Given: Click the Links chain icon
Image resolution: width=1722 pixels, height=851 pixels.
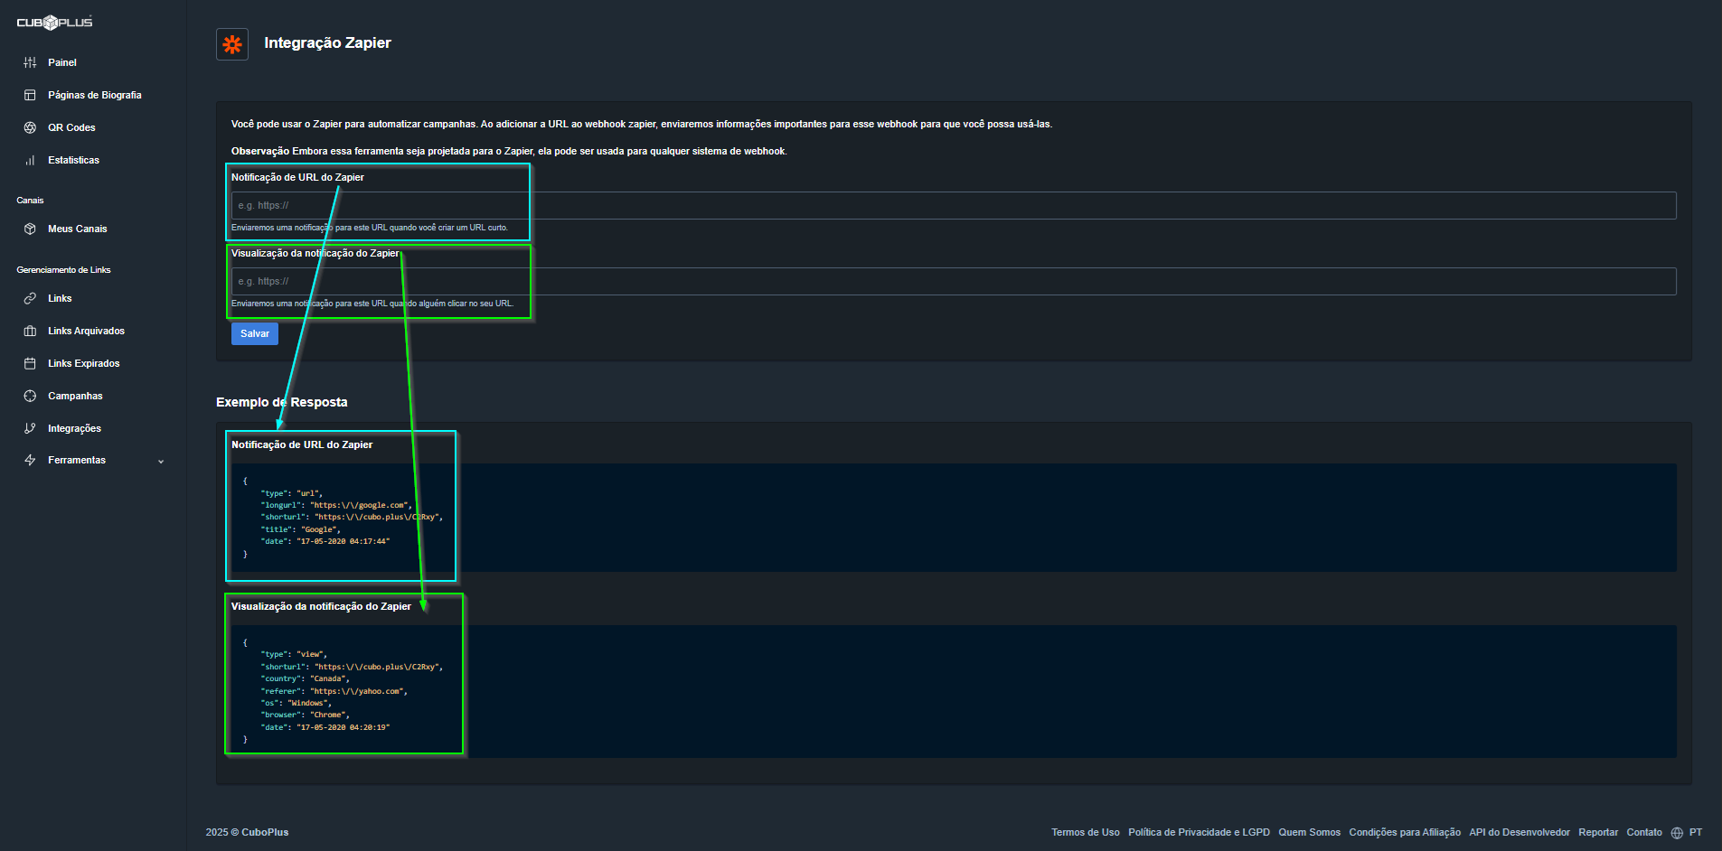Looking at the screenshot, I should click(x=30, y=298).
